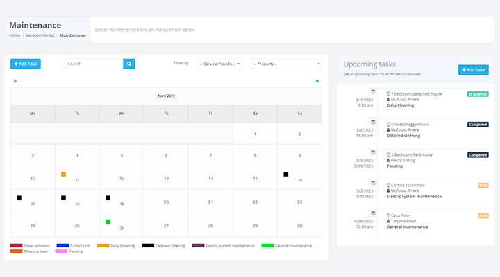Click calendar icon of the Painting task
Screen dimensions: 500x277
(373, 152)
